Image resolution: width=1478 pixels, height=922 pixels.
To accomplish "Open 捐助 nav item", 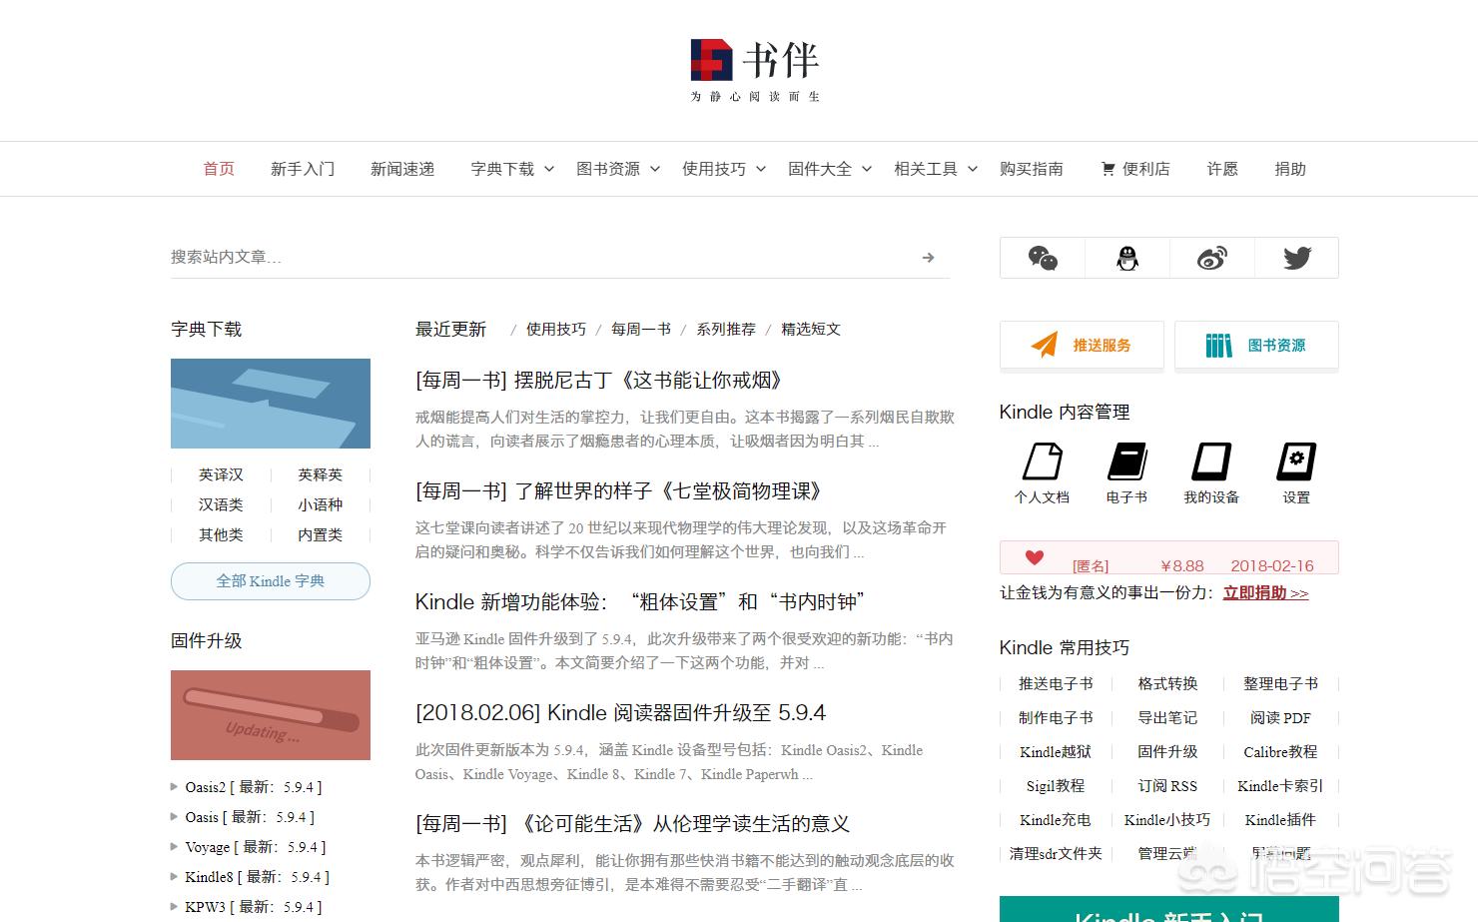I will coord(1290,169).
